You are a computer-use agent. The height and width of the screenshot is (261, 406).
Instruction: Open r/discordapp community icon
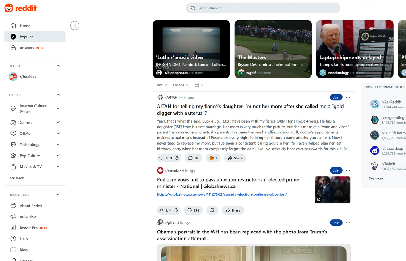coord(375,150)
